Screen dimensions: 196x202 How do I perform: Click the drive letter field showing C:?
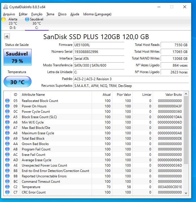coord(99,72)
